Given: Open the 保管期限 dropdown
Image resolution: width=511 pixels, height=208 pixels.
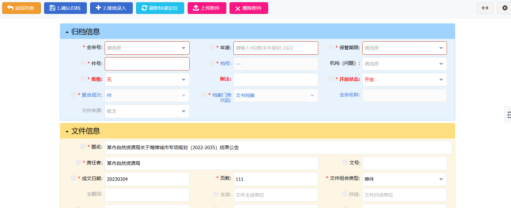Looking at the screenshot, I should click(404, 48).
